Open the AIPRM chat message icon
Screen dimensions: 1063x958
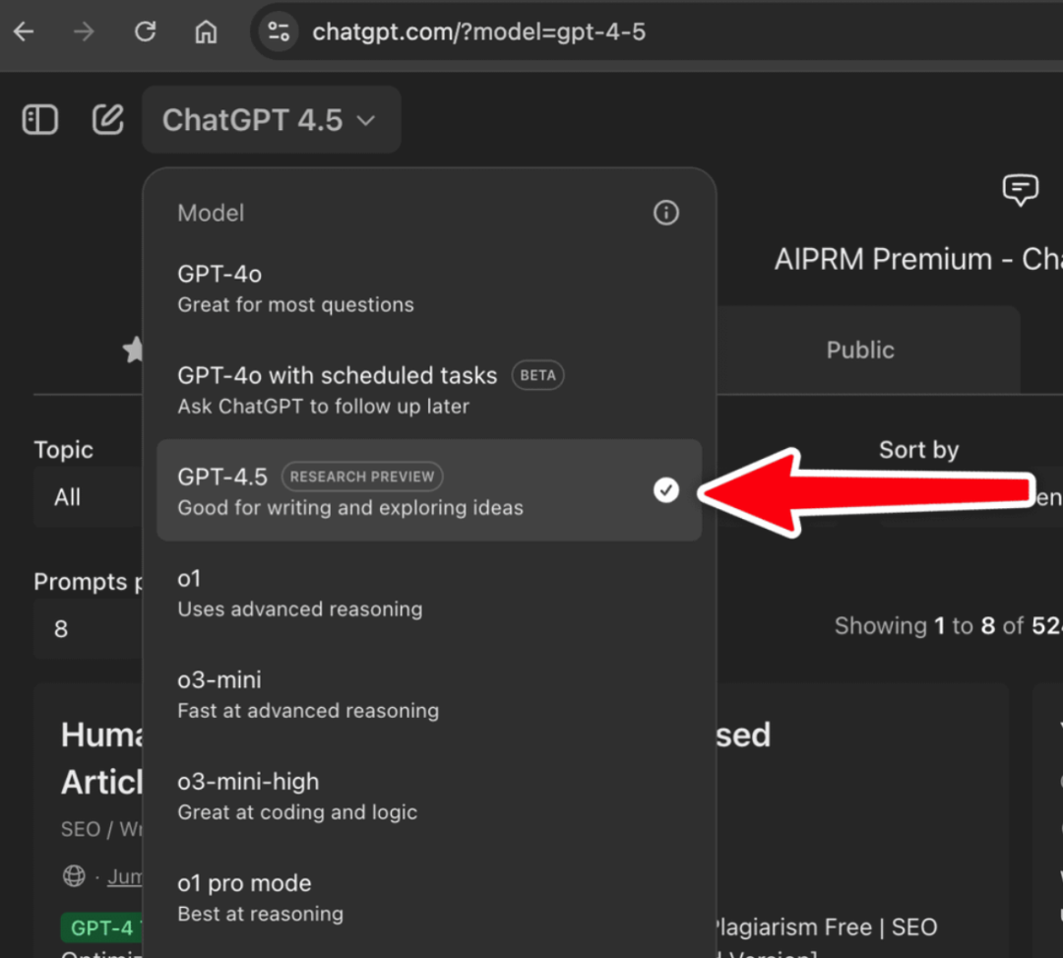click(1021, 190)
